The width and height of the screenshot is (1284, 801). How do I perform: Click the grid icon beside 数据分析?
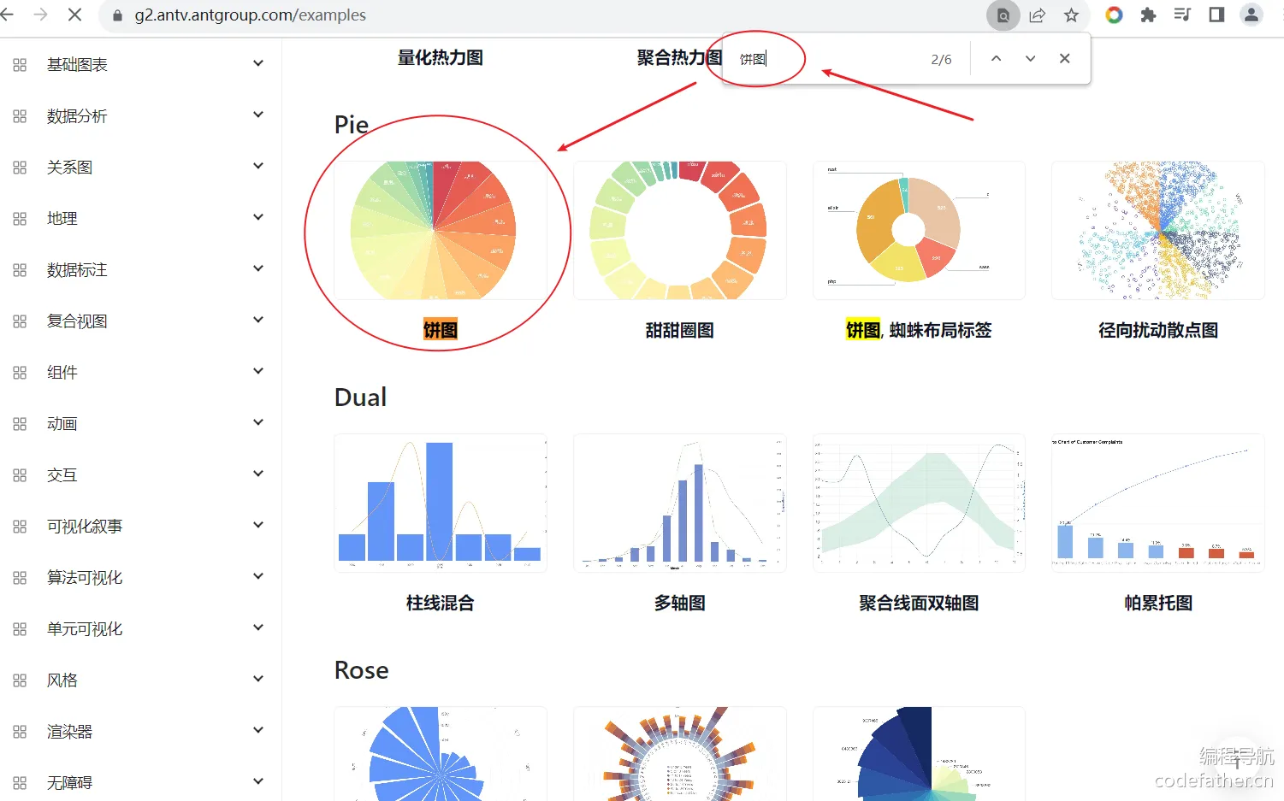[x=20, y=116]
